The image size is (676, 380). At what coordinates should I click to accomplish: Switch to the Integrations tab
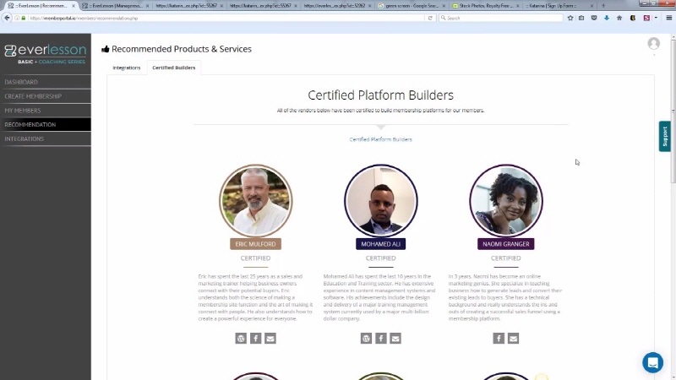coord(126,68)
